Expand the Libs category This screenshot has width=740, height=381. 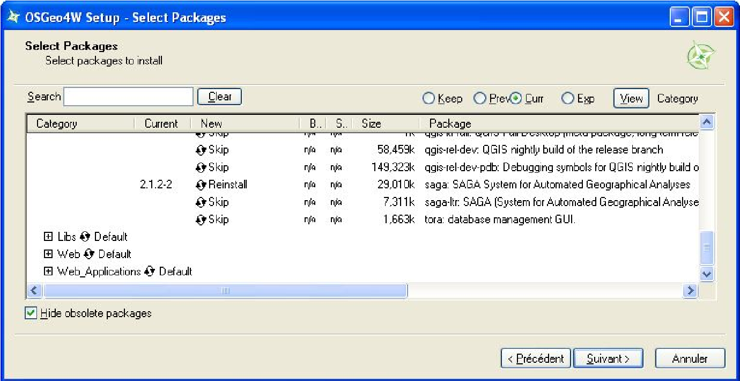tap(48, 237)
